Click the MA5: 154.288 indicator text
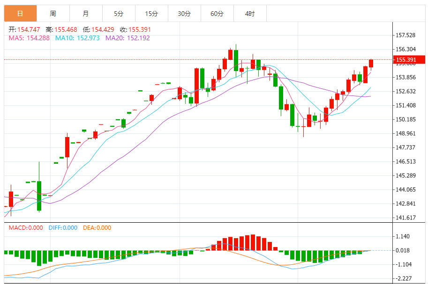This screenshot has width=428, height=284. pyautogui.click(x=29, y=38)
